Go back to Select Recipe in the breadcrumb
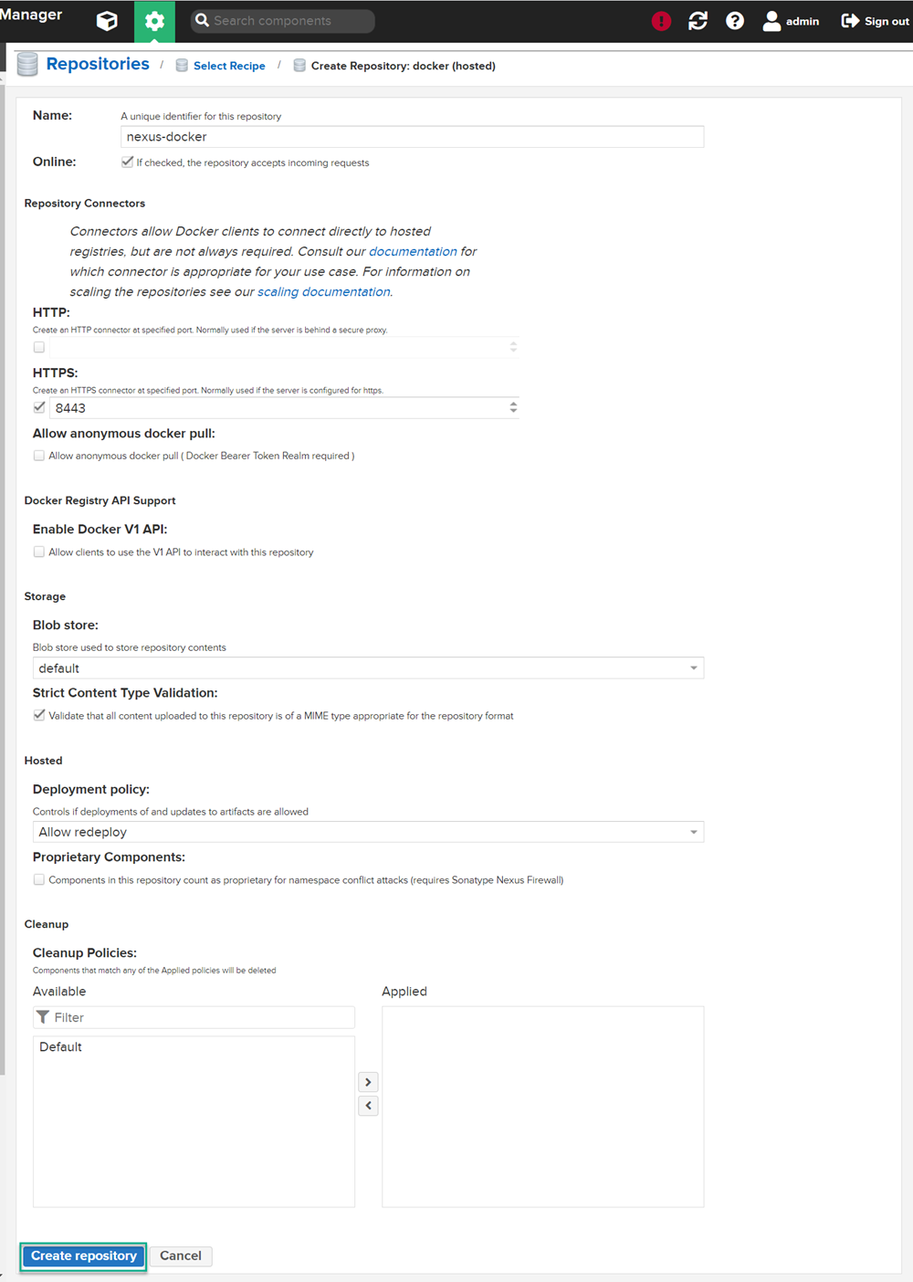The image size is (913, 1282). pyautogui.click(x=229, y=65)
